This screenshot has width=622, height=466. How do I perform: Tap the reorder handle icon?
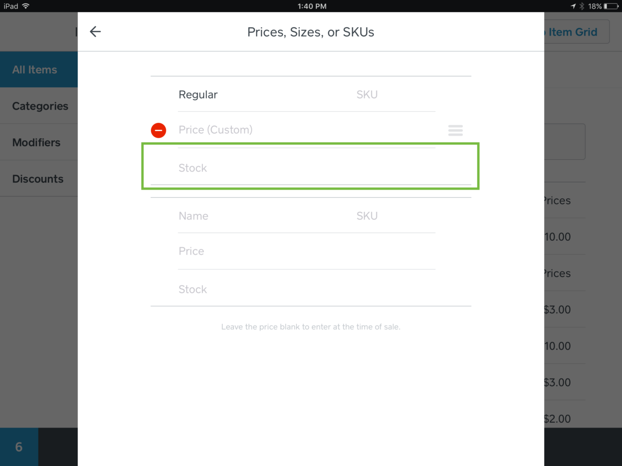click(x=455, y=130)
